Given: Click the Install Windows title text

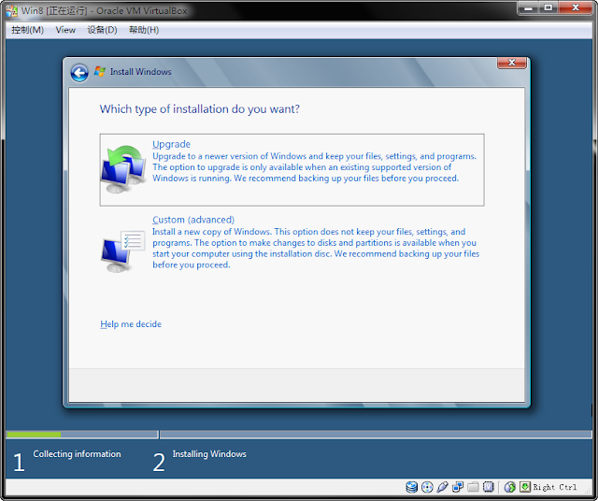Looking at the screenshot, I should coord(141,72).
